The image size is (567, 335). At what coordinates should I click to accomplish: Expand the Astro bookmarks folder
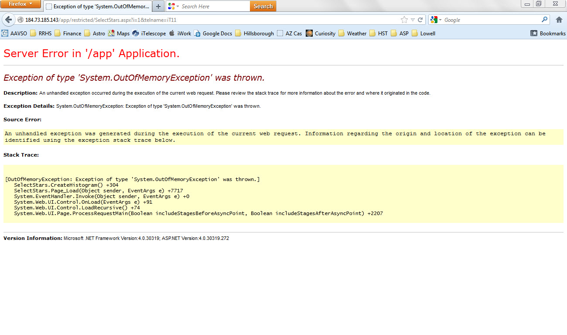94,33
